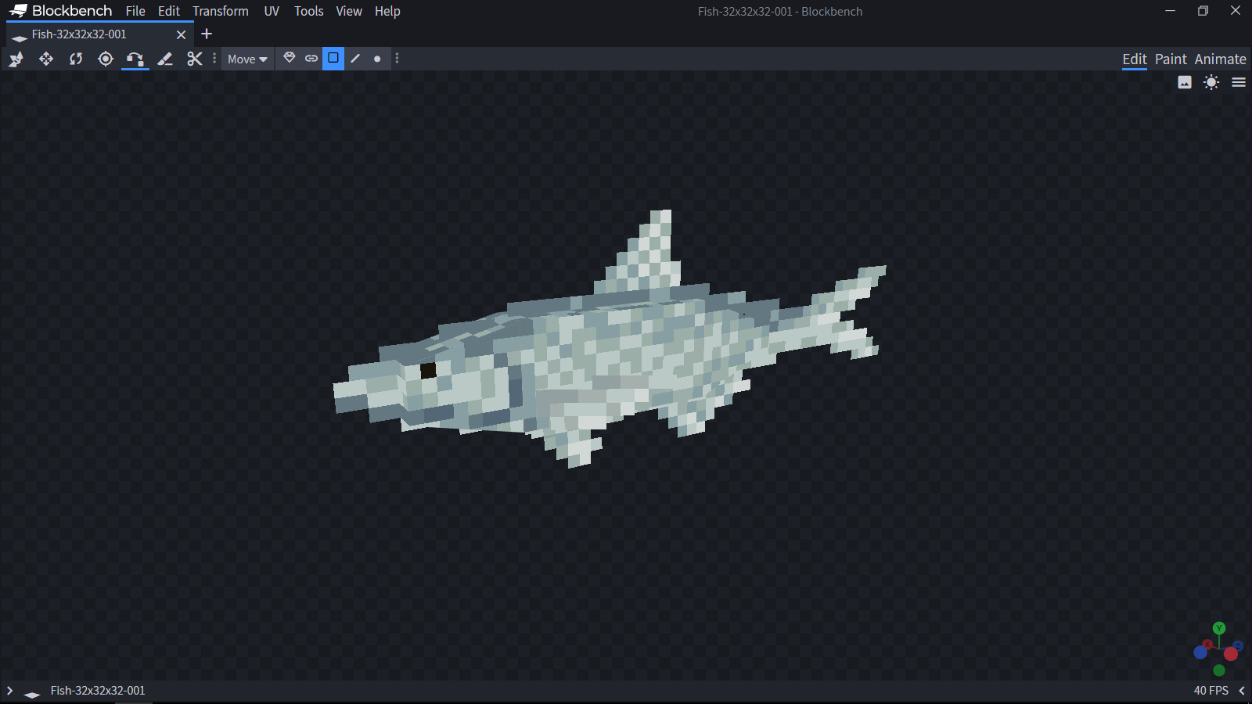Viewport: 1252px width, 704px height.
Task: Toggle viewport background image icon
Action: pyautogui.click(x=1185, y=82)
